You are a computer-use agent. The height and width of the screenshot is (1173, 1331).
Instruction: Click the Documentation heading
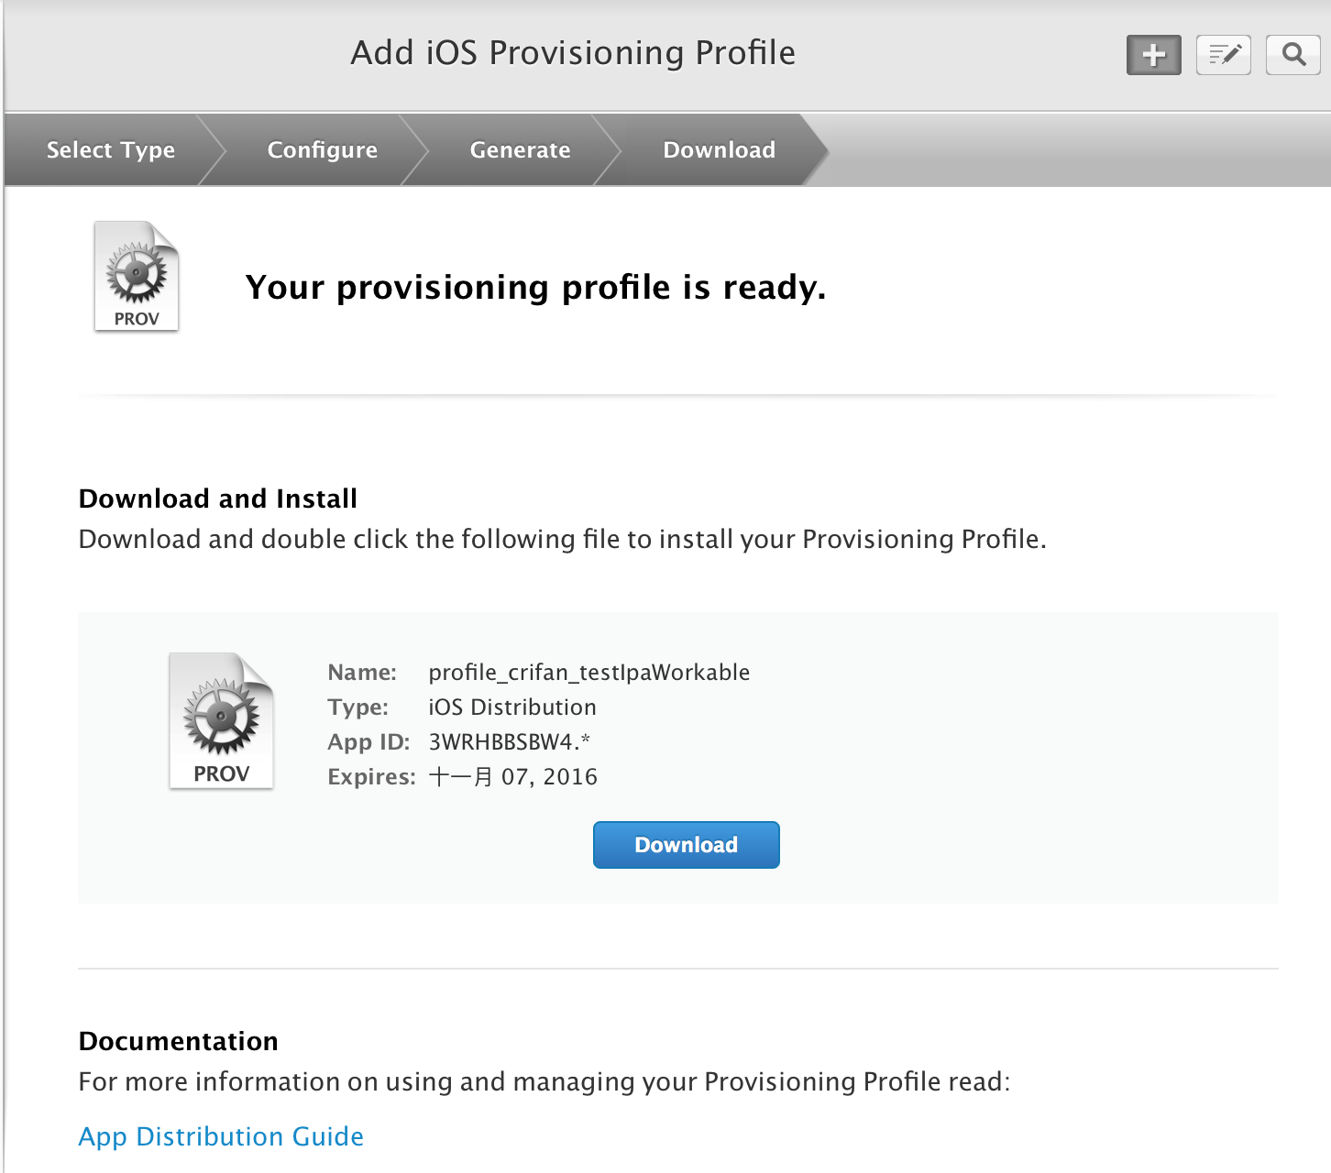pos(179,1041)
